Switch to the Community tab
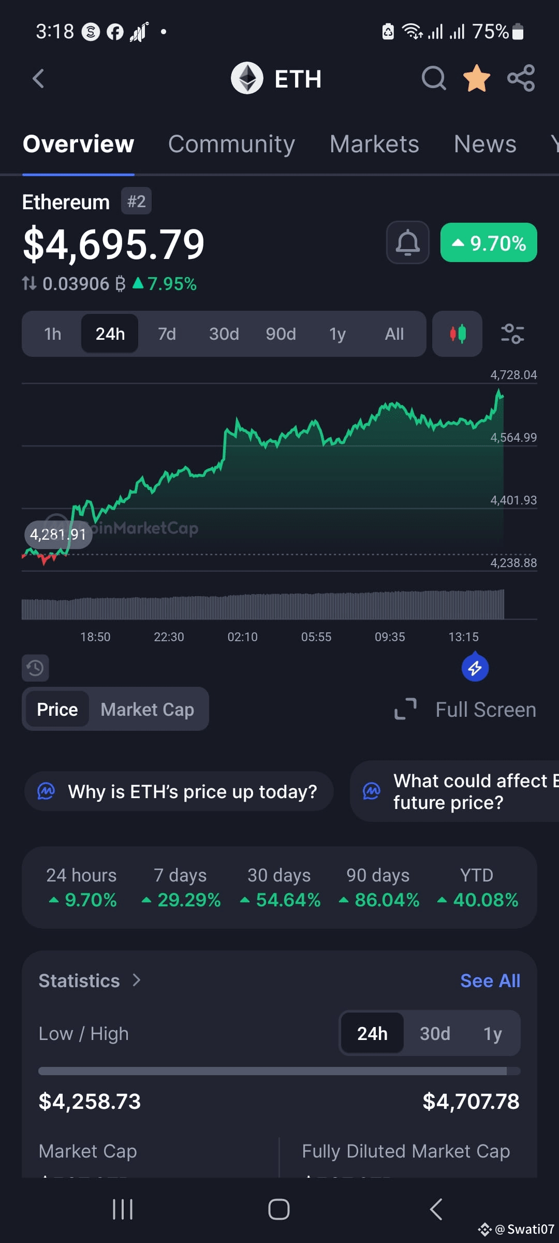Image resolution: width=559 pixels, height=1243 pixels. pos(231,144)
